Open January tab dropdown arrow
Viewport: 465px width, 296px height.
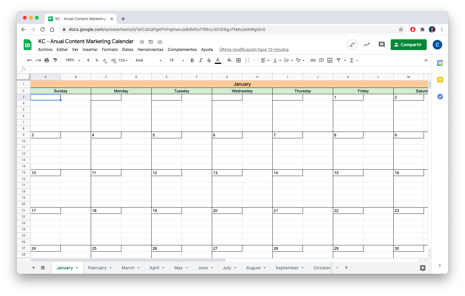click(x=77, y=268)
